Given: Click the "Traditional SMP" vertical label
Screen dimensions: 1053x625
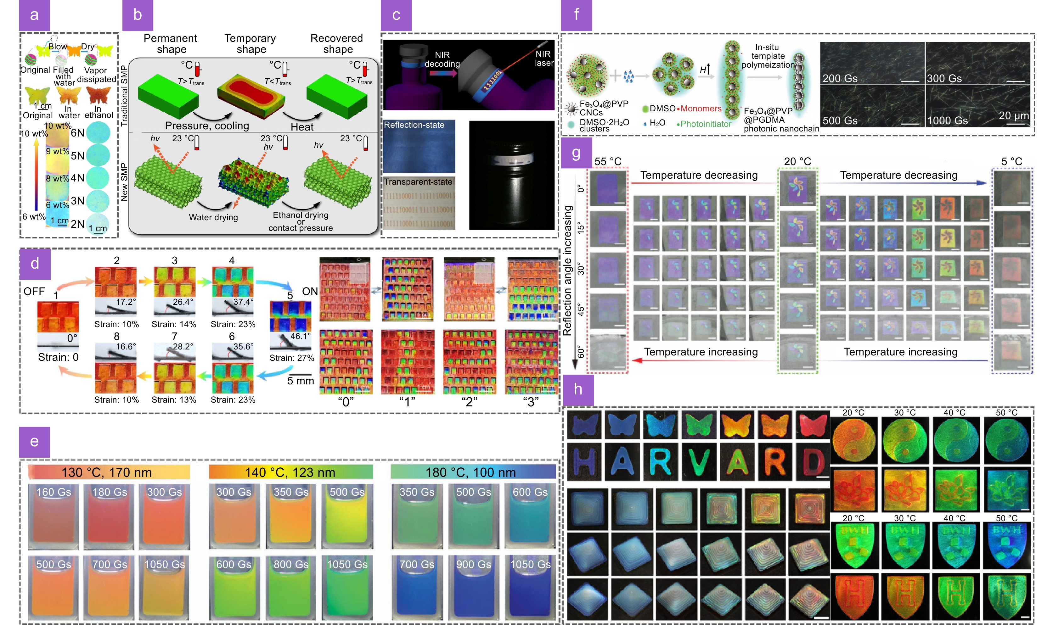Looking at the screenshot, I should point(124,96).
